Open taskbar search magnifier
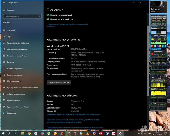The width and height of the screenshot is (170, 136). (x=10, y=133)
